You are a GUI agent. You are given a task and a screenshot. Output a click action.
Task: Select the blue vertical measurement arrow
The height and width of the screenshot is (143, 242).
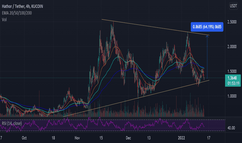(207, 57)
